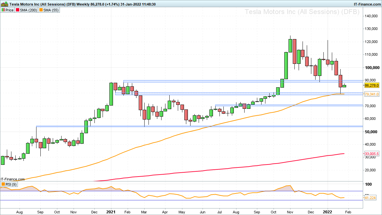Click the SMA 55 value tag 79,341.0
Screen dimensions: 382x215
372,94
